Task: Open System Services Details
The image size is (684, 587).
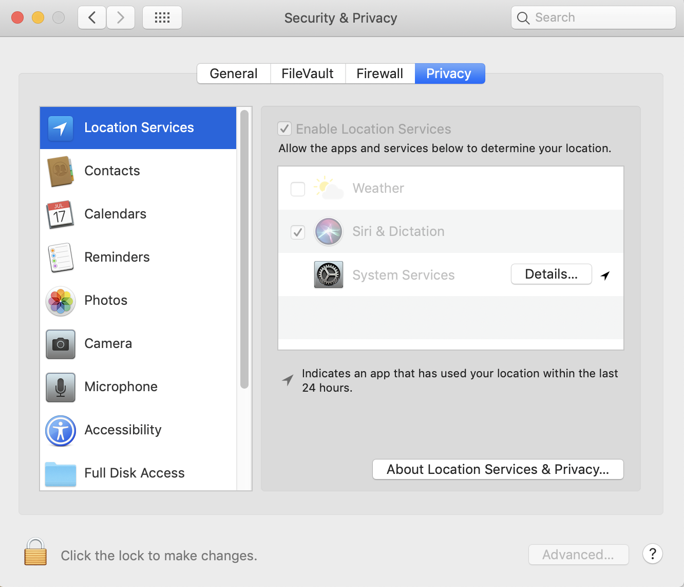Action: 552,274
